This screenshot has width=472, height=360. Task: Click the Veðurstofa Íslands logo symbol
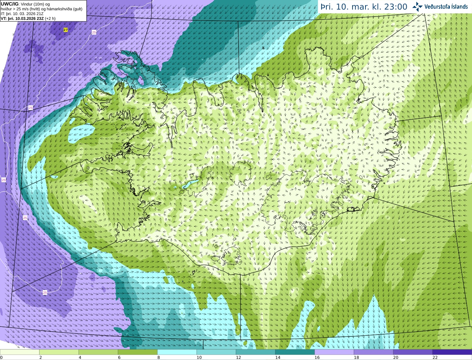(x=417, y=7)
